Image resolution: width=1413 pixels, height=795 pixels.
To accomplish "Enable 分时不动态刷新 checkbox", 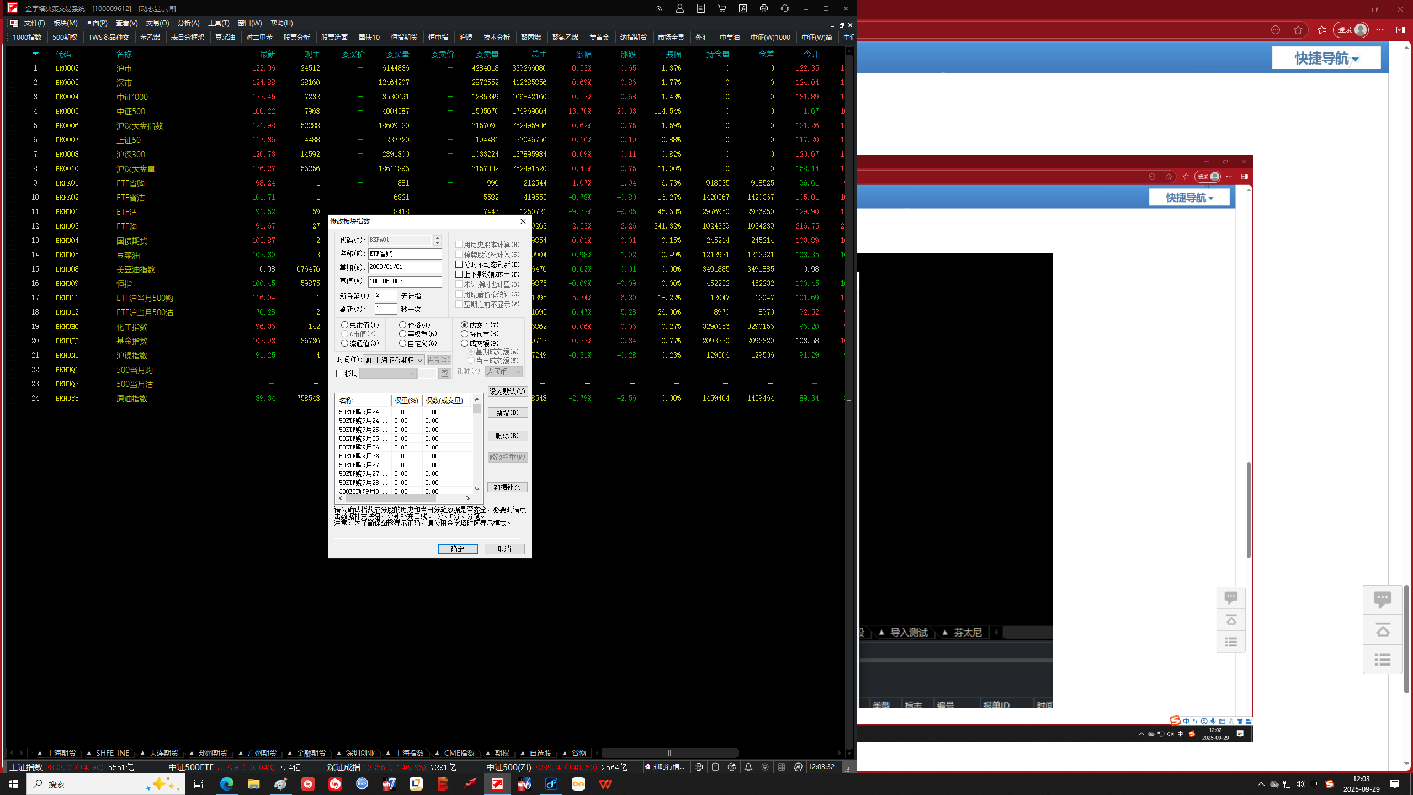I will tap(459, 264).
